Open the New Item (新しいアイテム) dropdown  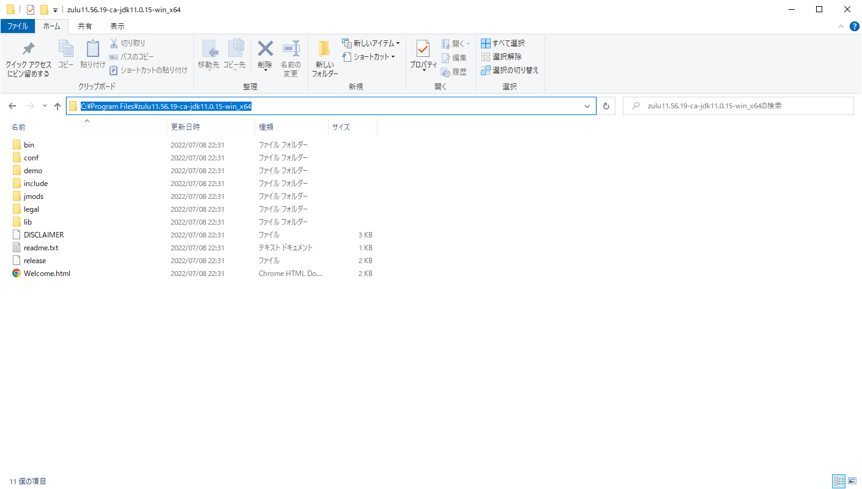371,43
